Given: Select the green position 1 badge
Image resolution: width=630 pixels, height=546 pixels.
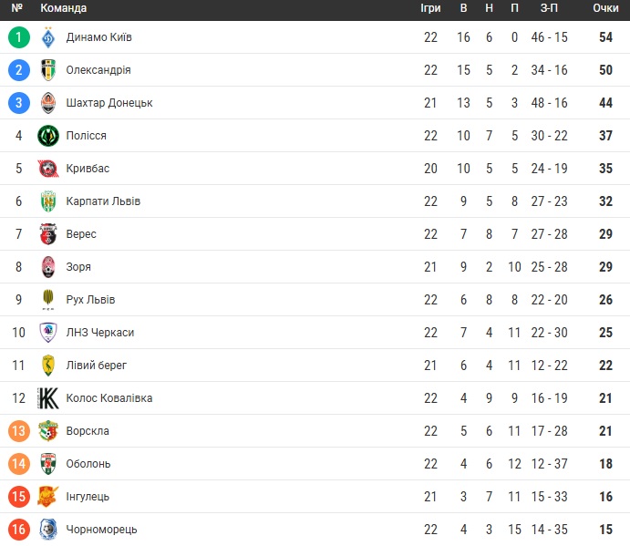Looking at the screenshot, I should tap(19, 37).
